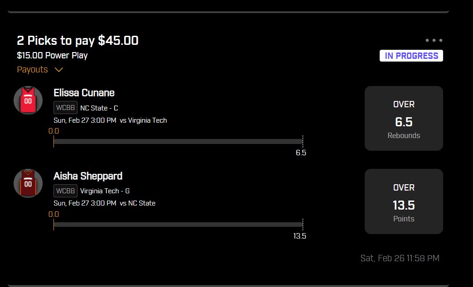The height and width of the screenshot is (287, 473).
Task: Click Aisha Sheppard's points progress bar
Action: 178,225
